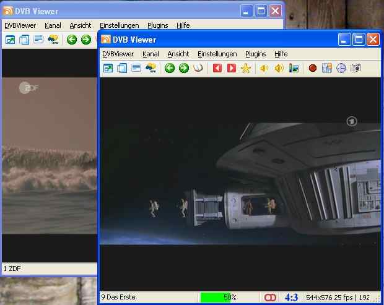Open the book channel list icon
The height and width of the screenshot is (305, 384).
pos(198,68)
